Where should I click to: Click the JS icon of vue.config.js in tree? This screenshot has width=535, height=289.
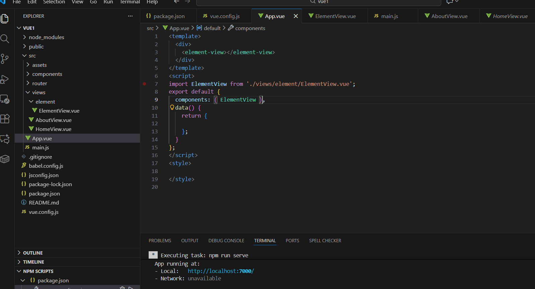pyautogui.click(x=24, y=211)
